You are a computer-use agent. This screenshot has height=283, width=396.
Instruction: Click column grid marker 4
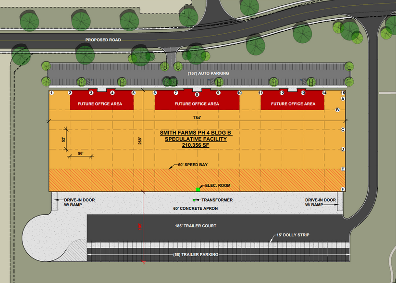click(x=112, y=93)
